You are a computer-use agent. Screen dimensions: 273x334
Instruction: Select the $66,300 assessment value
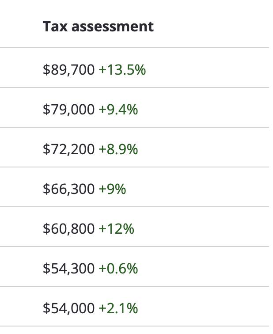point(68,189)
